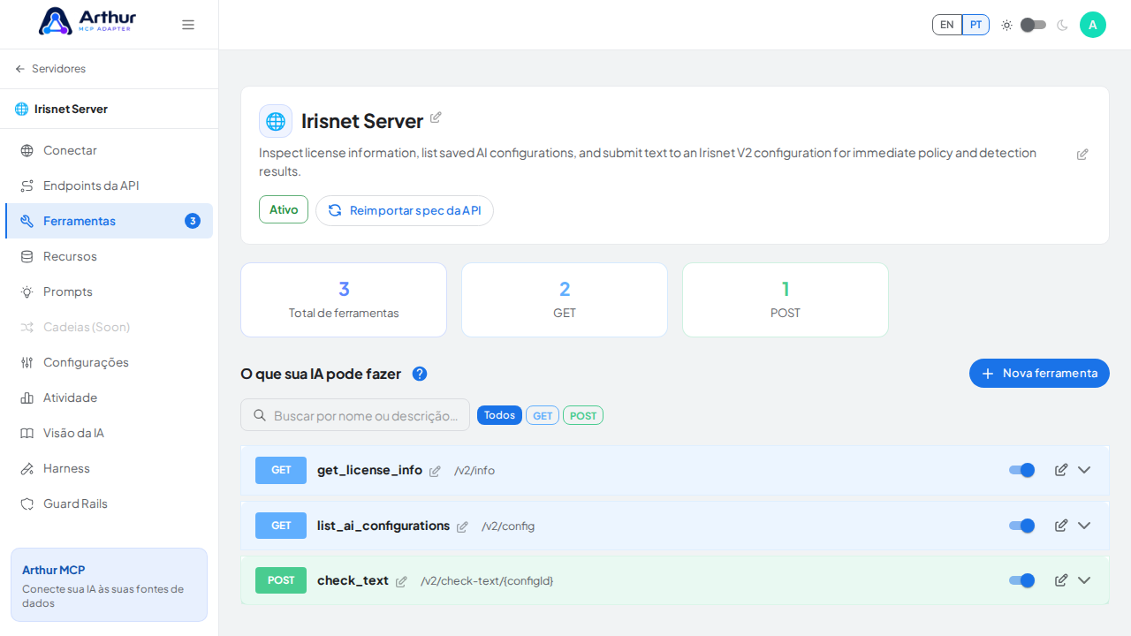Click the Total de ferramentas card

[x=344, y=299]
